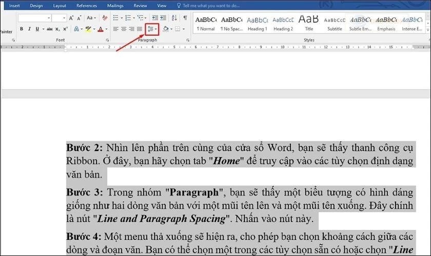Toggle Bold formatting
The image size is (431, 256).
[22, 29]
